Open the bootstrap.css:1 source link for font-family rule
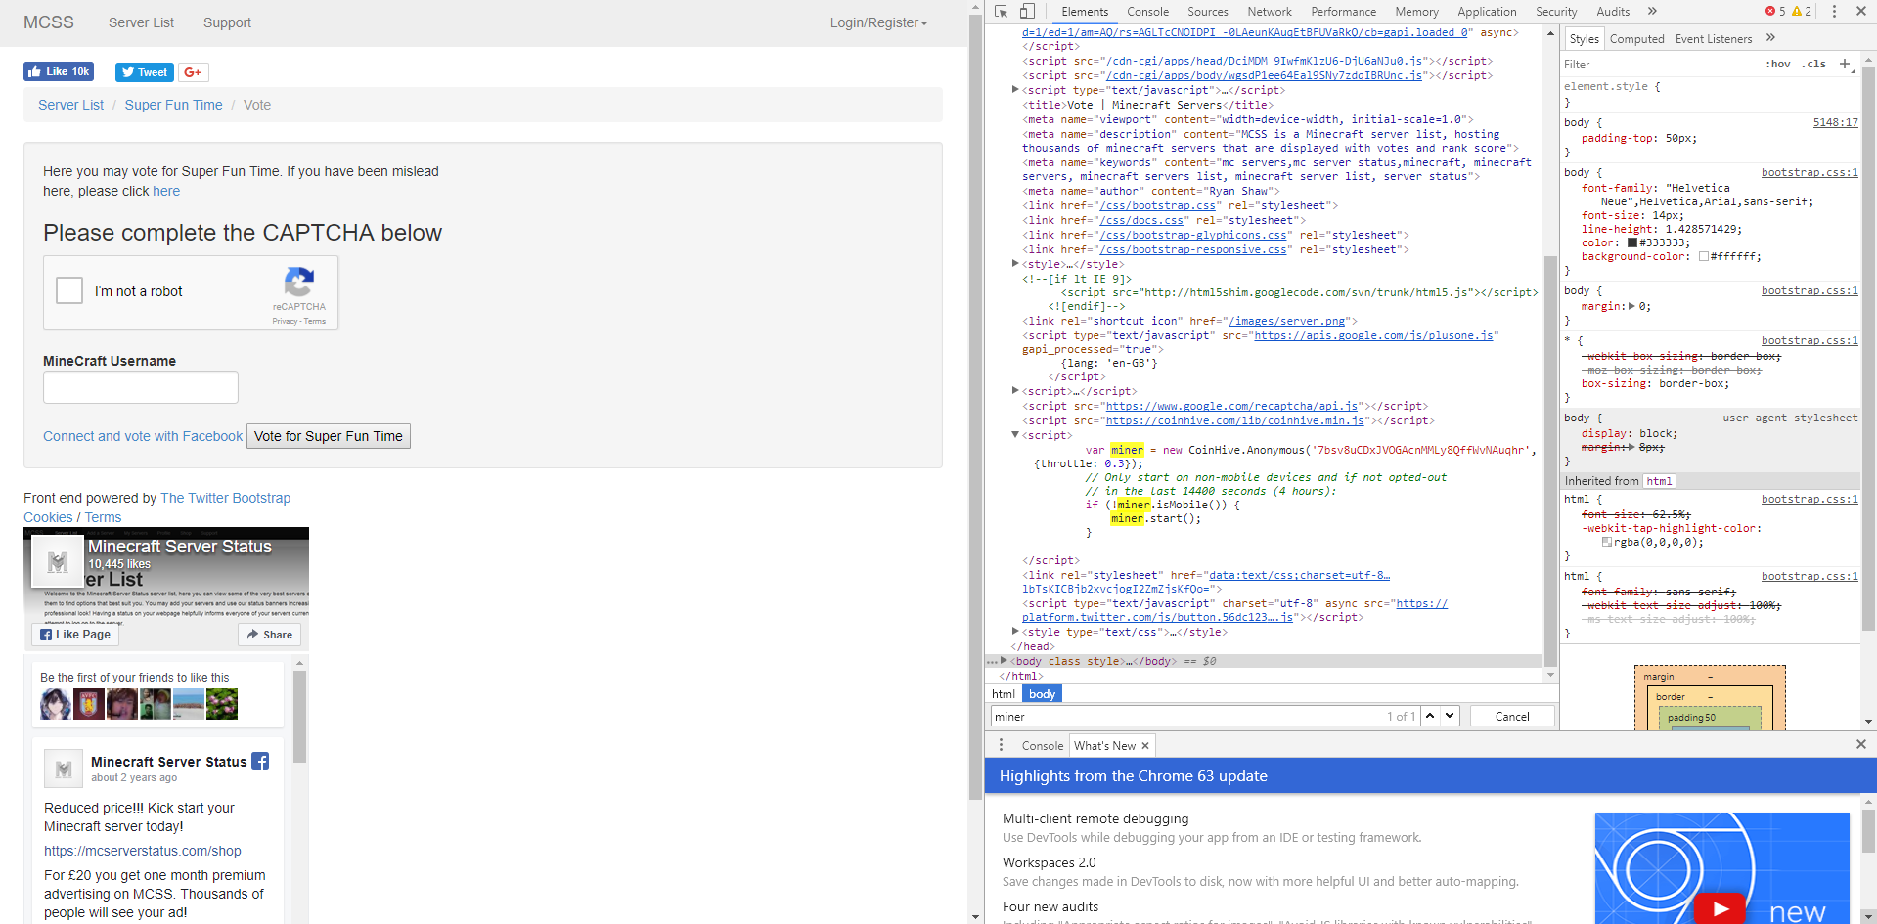 [1810, 172]
